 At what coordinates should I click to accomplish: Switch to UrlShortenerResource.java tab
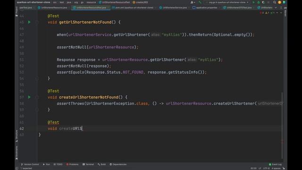pos(52,8)
